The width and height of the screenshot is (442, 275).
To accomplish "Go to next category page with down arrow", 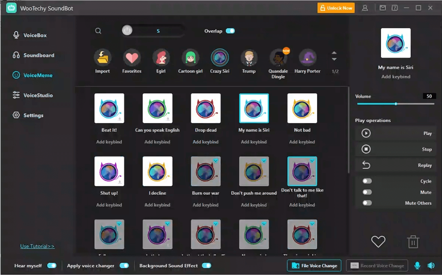I will 334,59.
